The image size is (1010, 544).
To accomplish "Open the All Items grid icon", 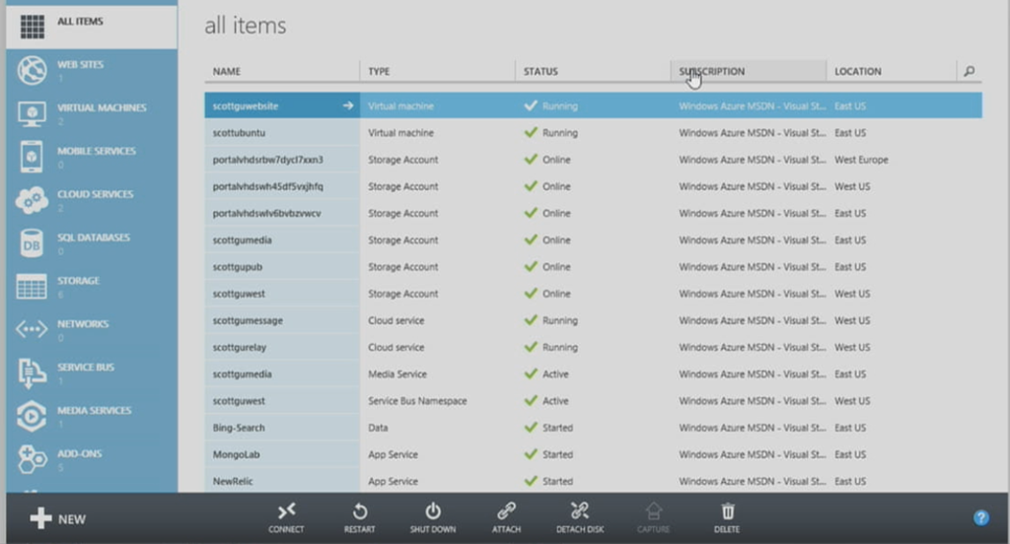I will 33,27.
